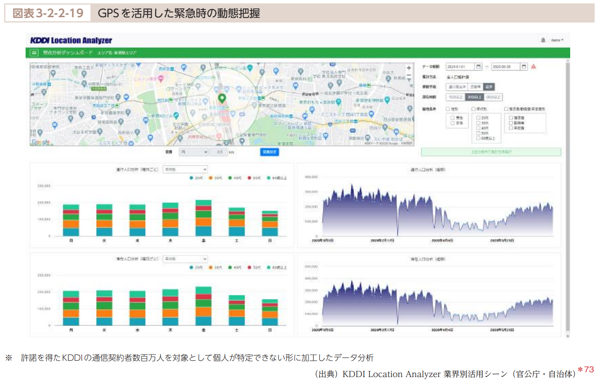
Task: Open the end date calendar picker
Action: pyautogui.click(x=523, y=67)
